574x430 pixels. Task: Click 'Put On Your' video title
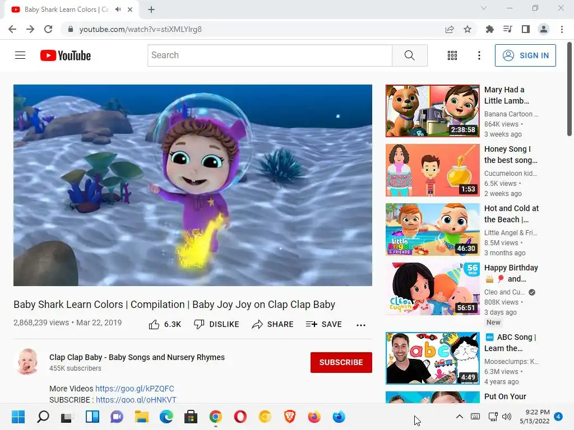coord(505,396)
